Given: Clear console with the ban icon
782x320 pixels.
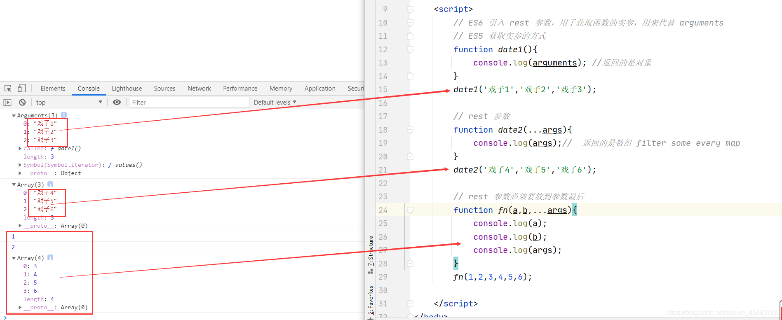Looking at the screenshot, I should (22, 102).
